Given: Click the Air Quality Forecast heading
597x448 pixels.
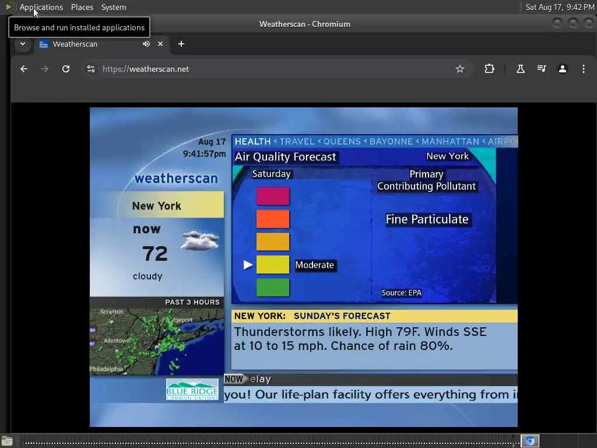Looking at the screenshot, I should pyautogui.click(x=285, y=157).
